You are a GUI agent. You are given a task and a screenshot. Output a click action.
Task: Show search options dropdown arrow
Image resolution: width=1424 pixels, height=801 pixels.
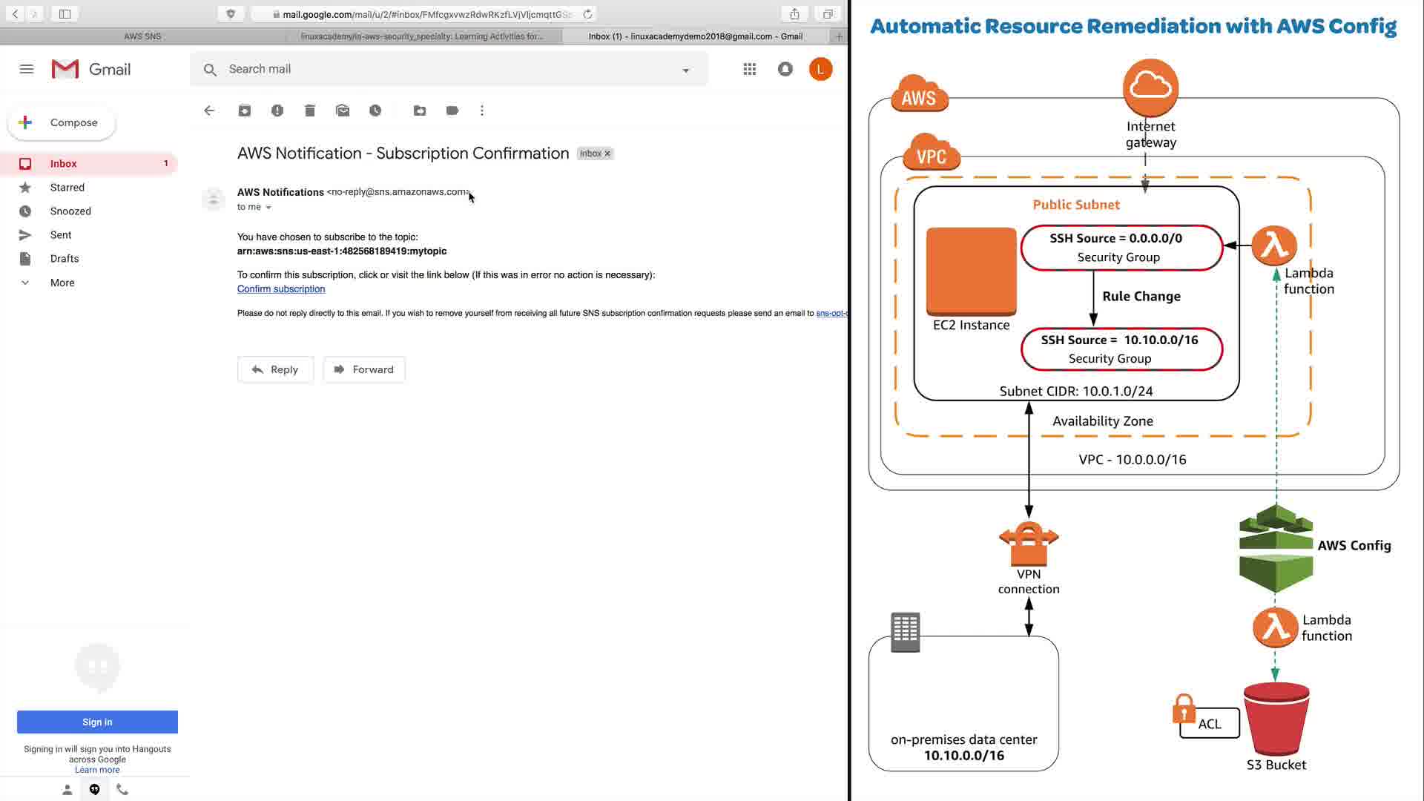point(686,70)
